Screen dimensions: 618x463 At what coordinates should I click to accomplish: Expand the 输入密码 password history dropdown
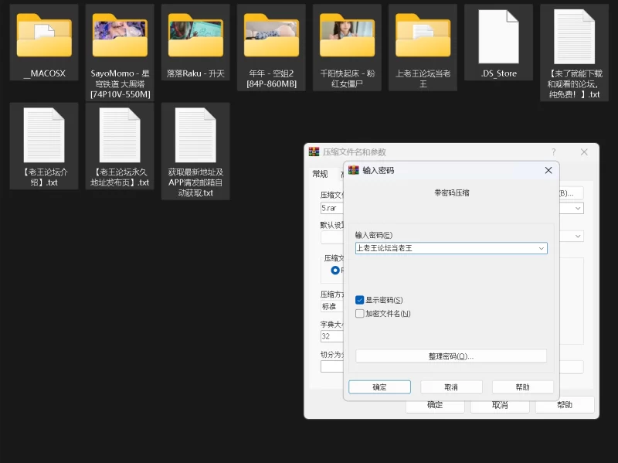point(541,249)
